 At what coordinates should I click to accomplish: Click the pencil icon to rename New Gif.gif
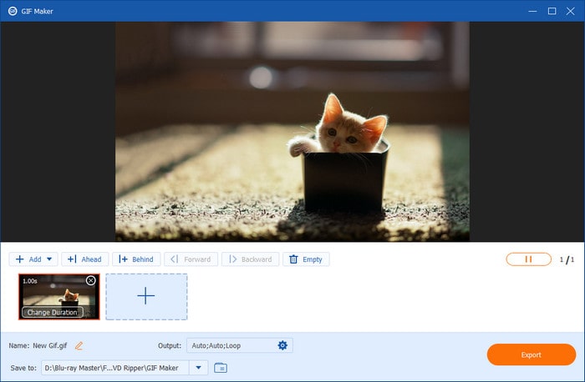tap(79, 345)
